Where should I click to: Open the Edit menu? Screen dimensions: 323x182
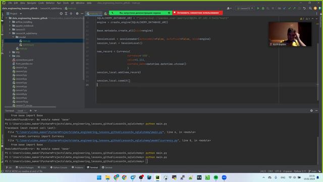16,3
